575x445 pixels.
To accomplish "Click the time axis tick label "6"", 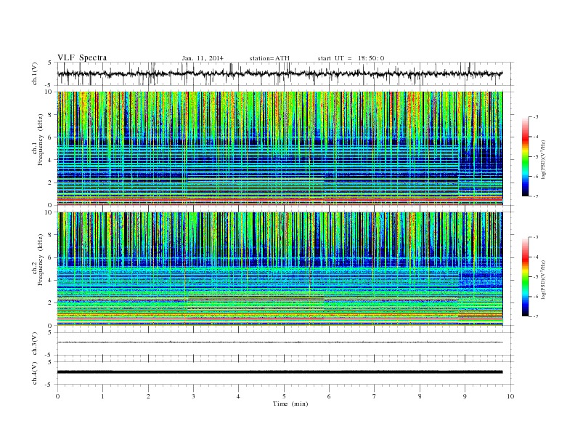I will (329, 396).
